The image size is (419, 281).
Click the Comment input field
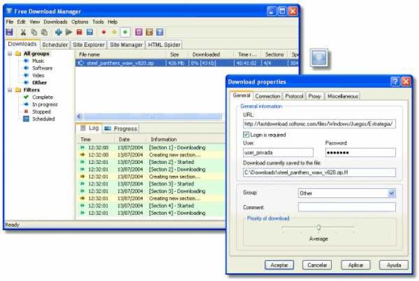tap(347, 207)
